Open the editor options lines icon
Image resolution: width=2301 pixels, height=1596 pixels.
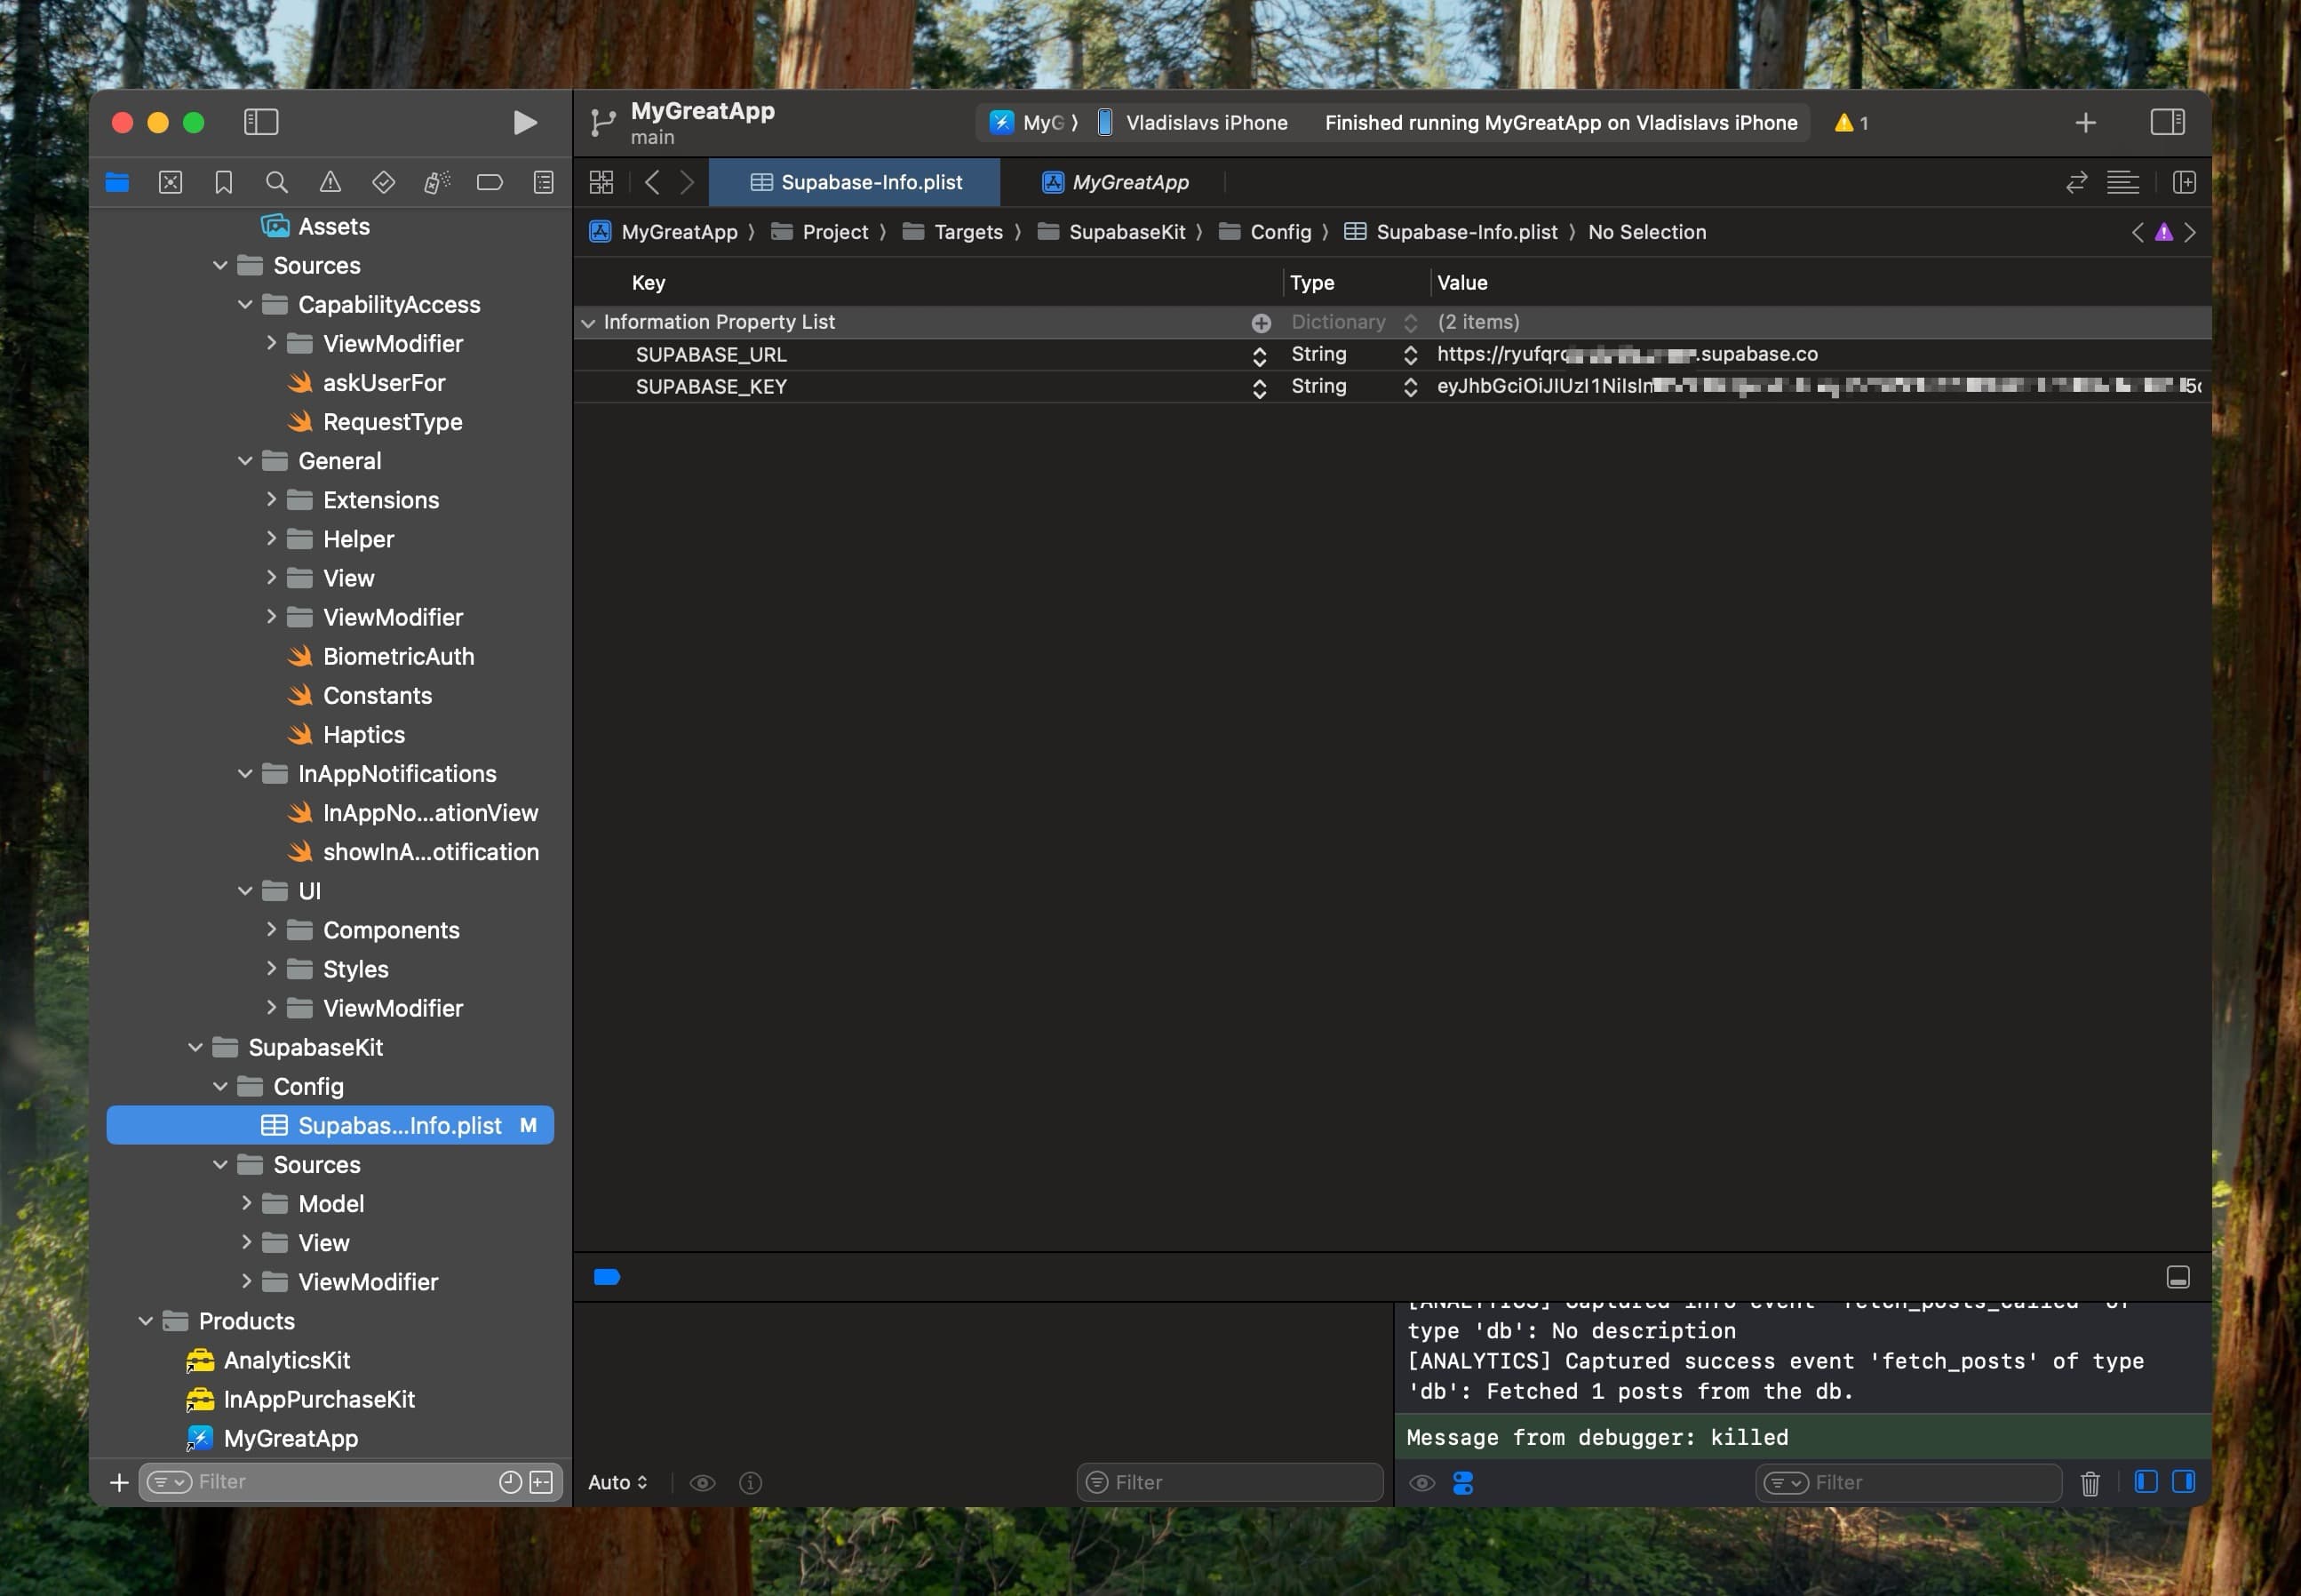tap(2122, 182)
